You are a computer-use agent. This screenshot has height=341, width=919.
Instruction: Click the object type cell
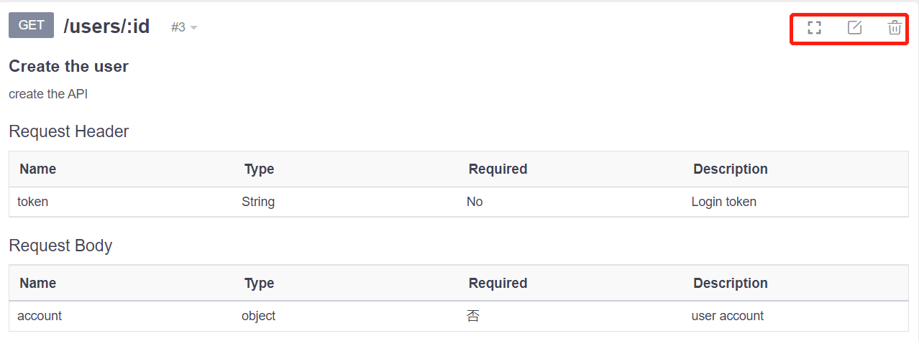coord(258,316)
